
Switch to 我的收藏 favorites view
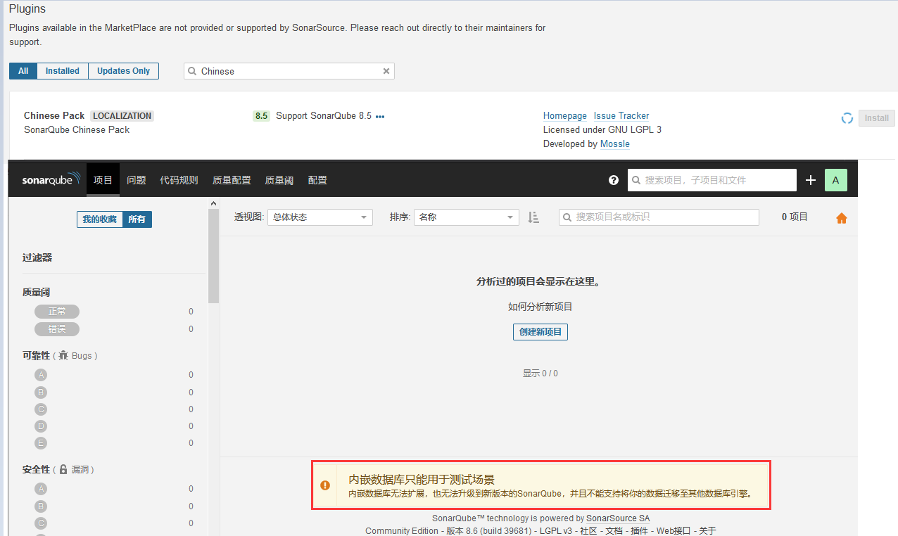pyautogui.click(x=99, y=219)
